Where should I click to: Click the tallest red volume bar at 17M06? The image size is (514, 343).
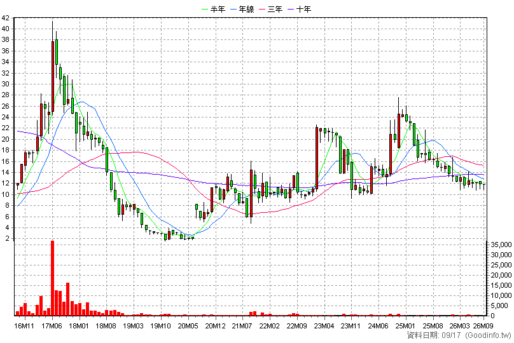click(x=52, y=278)
